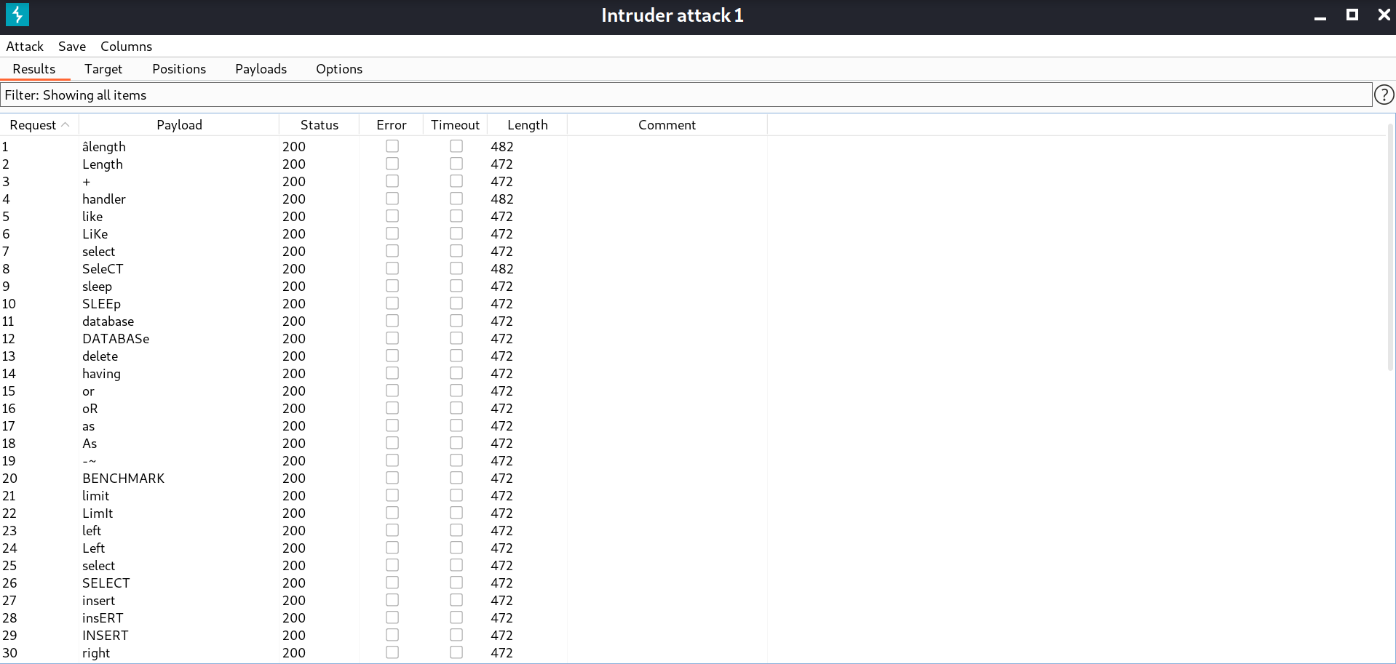Sort by the Payload column header
Screen dimensions: 1396x664
tap(179, 124)
